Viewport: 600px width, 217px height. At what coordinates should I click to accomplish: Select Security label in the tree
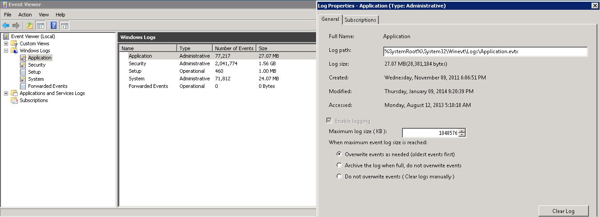pyautogui.click(x=37, y=65)
